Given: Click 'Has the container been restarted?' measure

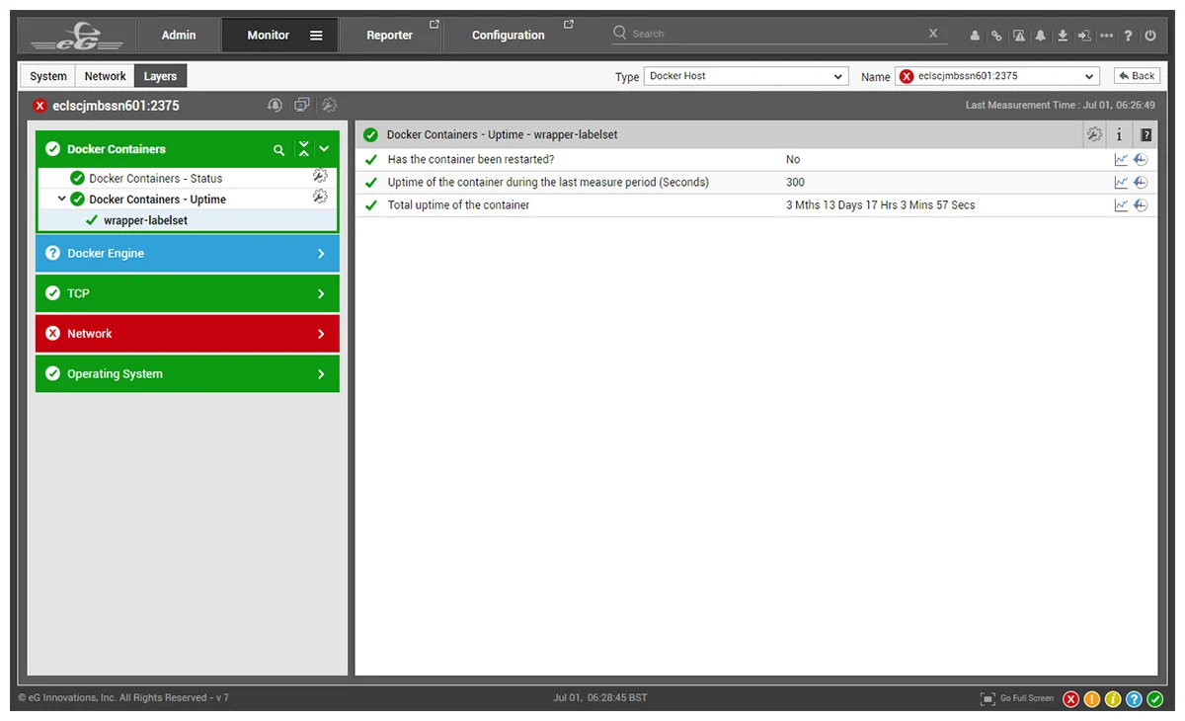Looking at the screenshot, I should [471, 159].
